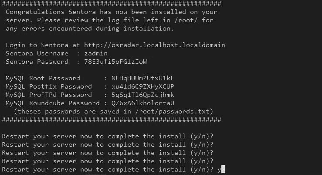Click the Sentora password 78E3ufi5oFGlzIoW
This screenshot has width=322, height=175.
[115, 62]
